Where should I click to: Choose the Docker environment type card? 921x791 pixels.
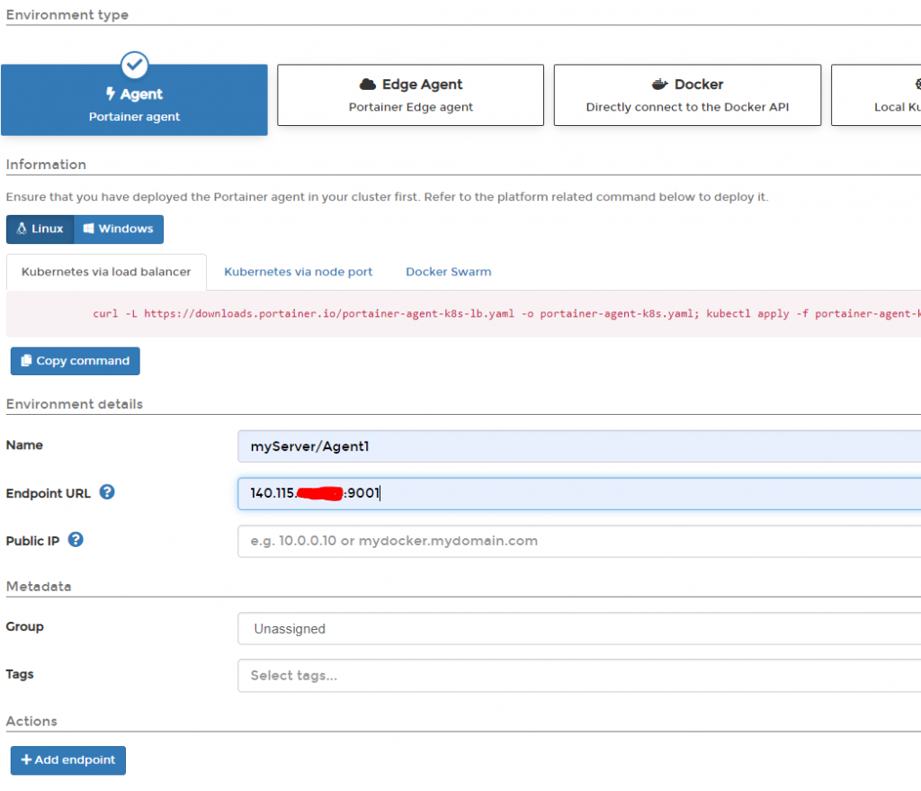(687, 95)
